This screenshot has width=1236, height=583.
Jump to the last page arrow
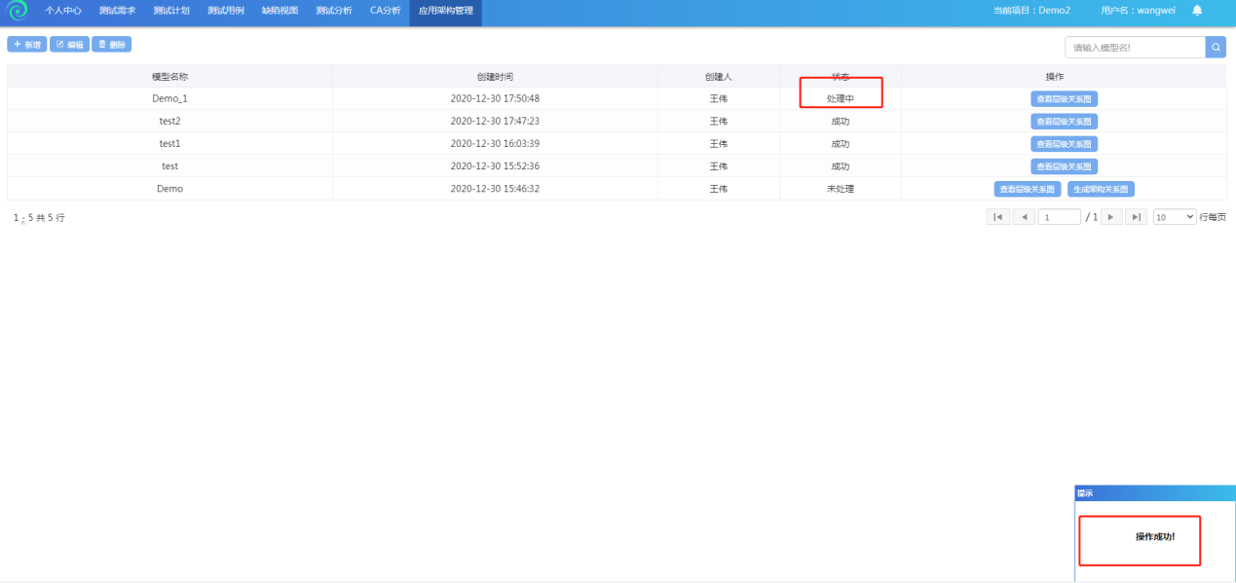tap(1136, 217)
